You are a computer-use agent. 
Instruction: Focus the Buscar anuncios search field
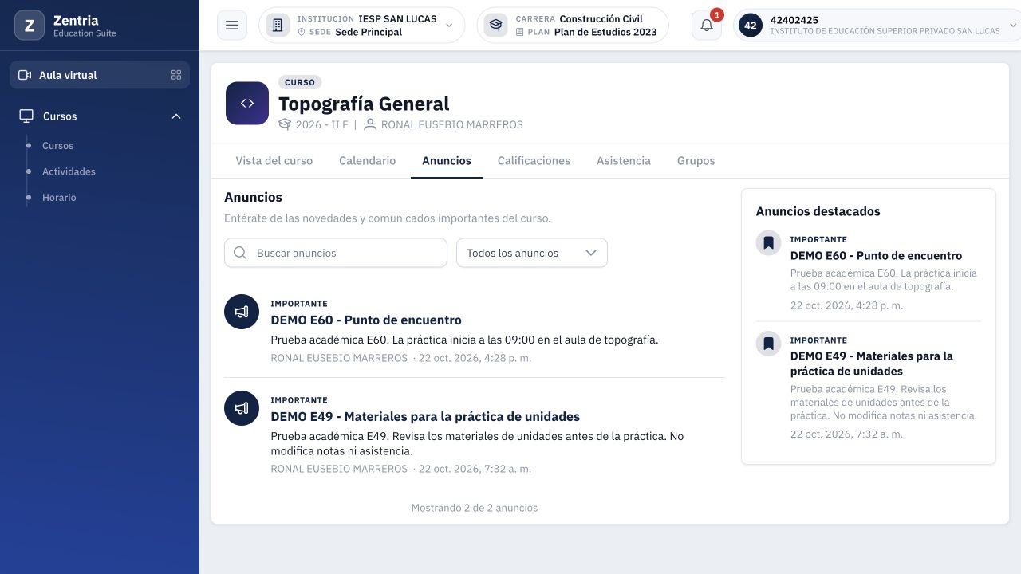coord(336,253)
